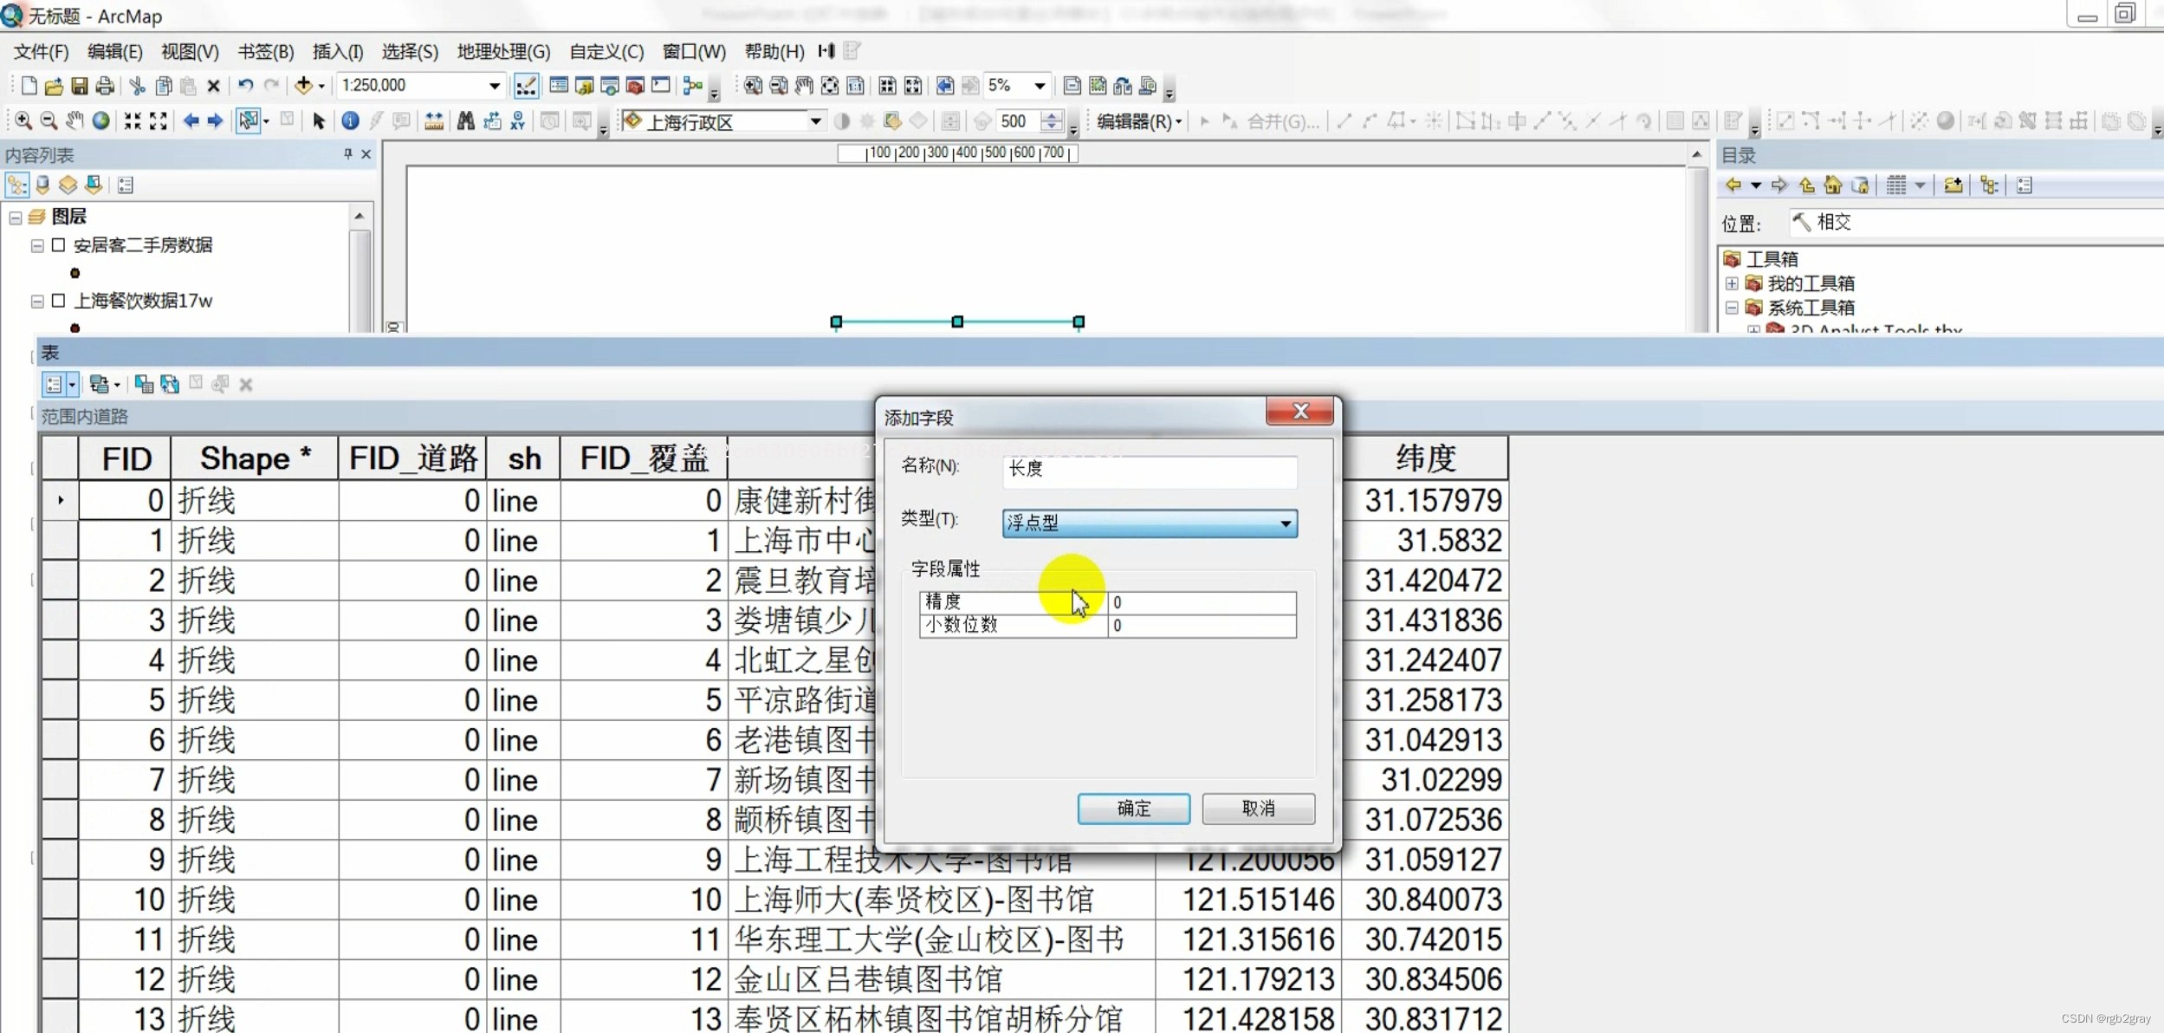Screen dimensions: 2164x1033
Task: Click the 小数位数 value cell
Action: (x=1202, y=626)
